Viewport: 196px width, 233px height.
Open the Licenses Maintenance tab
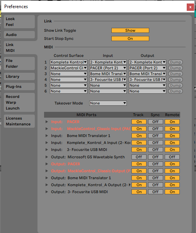[x=19, y=121]
